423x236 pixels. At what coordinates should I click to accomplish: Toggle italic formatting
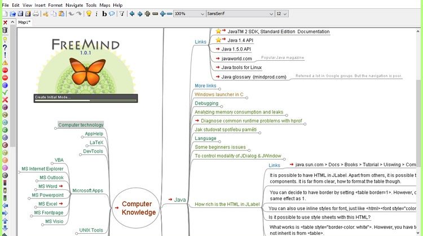96,13
